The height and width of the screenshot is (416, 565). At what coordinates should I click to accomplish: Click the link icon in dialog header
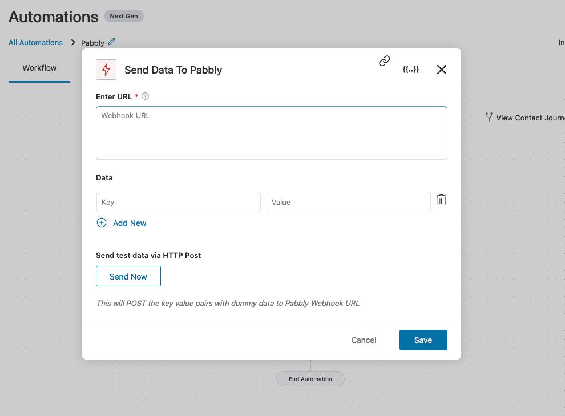click(x=384, y=61)
